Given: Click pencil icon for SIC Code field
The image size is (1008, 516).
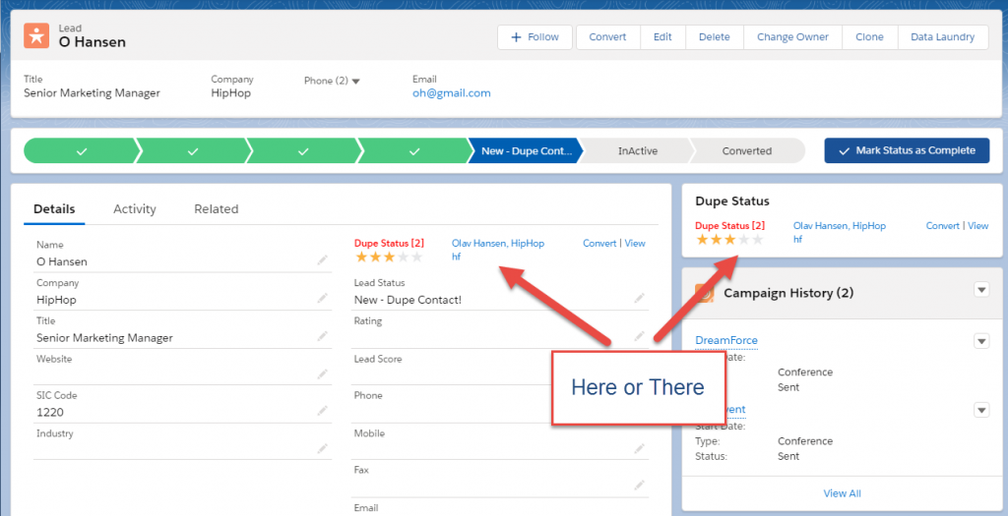Looking at the screenshot, I should click(x=322, y=412).
